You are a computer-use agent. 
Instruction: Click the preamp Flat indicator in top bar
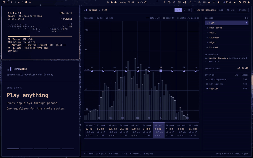(x=227, y=2)
